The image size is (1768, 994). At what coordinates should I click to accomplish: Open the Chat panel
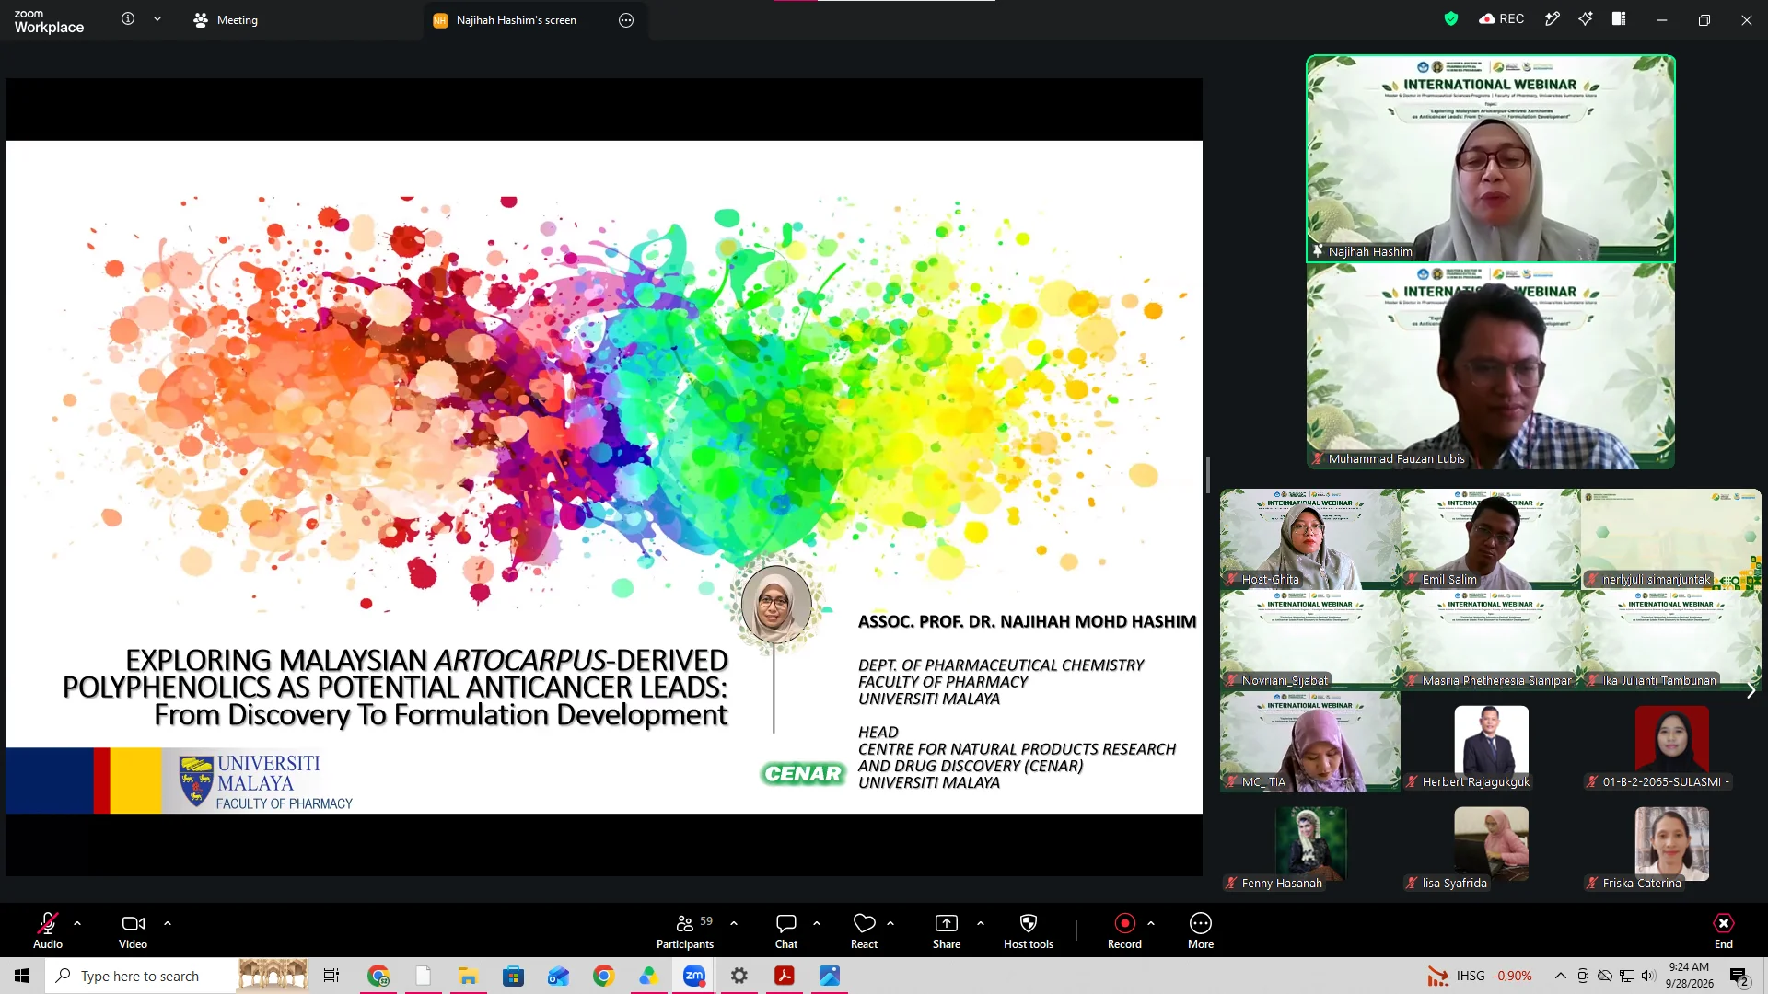click(786, 930)
